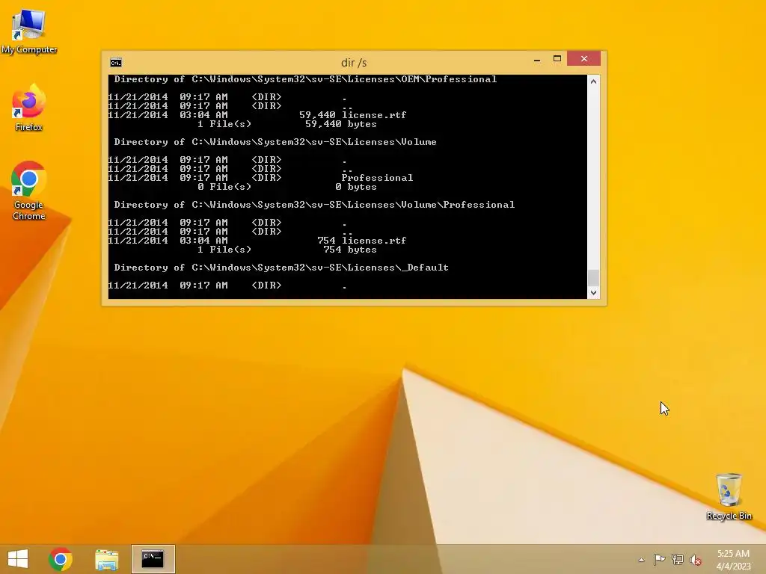Show hidden tray icons arrow
This screenshot has height=574, width=766.
tap(641, 560)
